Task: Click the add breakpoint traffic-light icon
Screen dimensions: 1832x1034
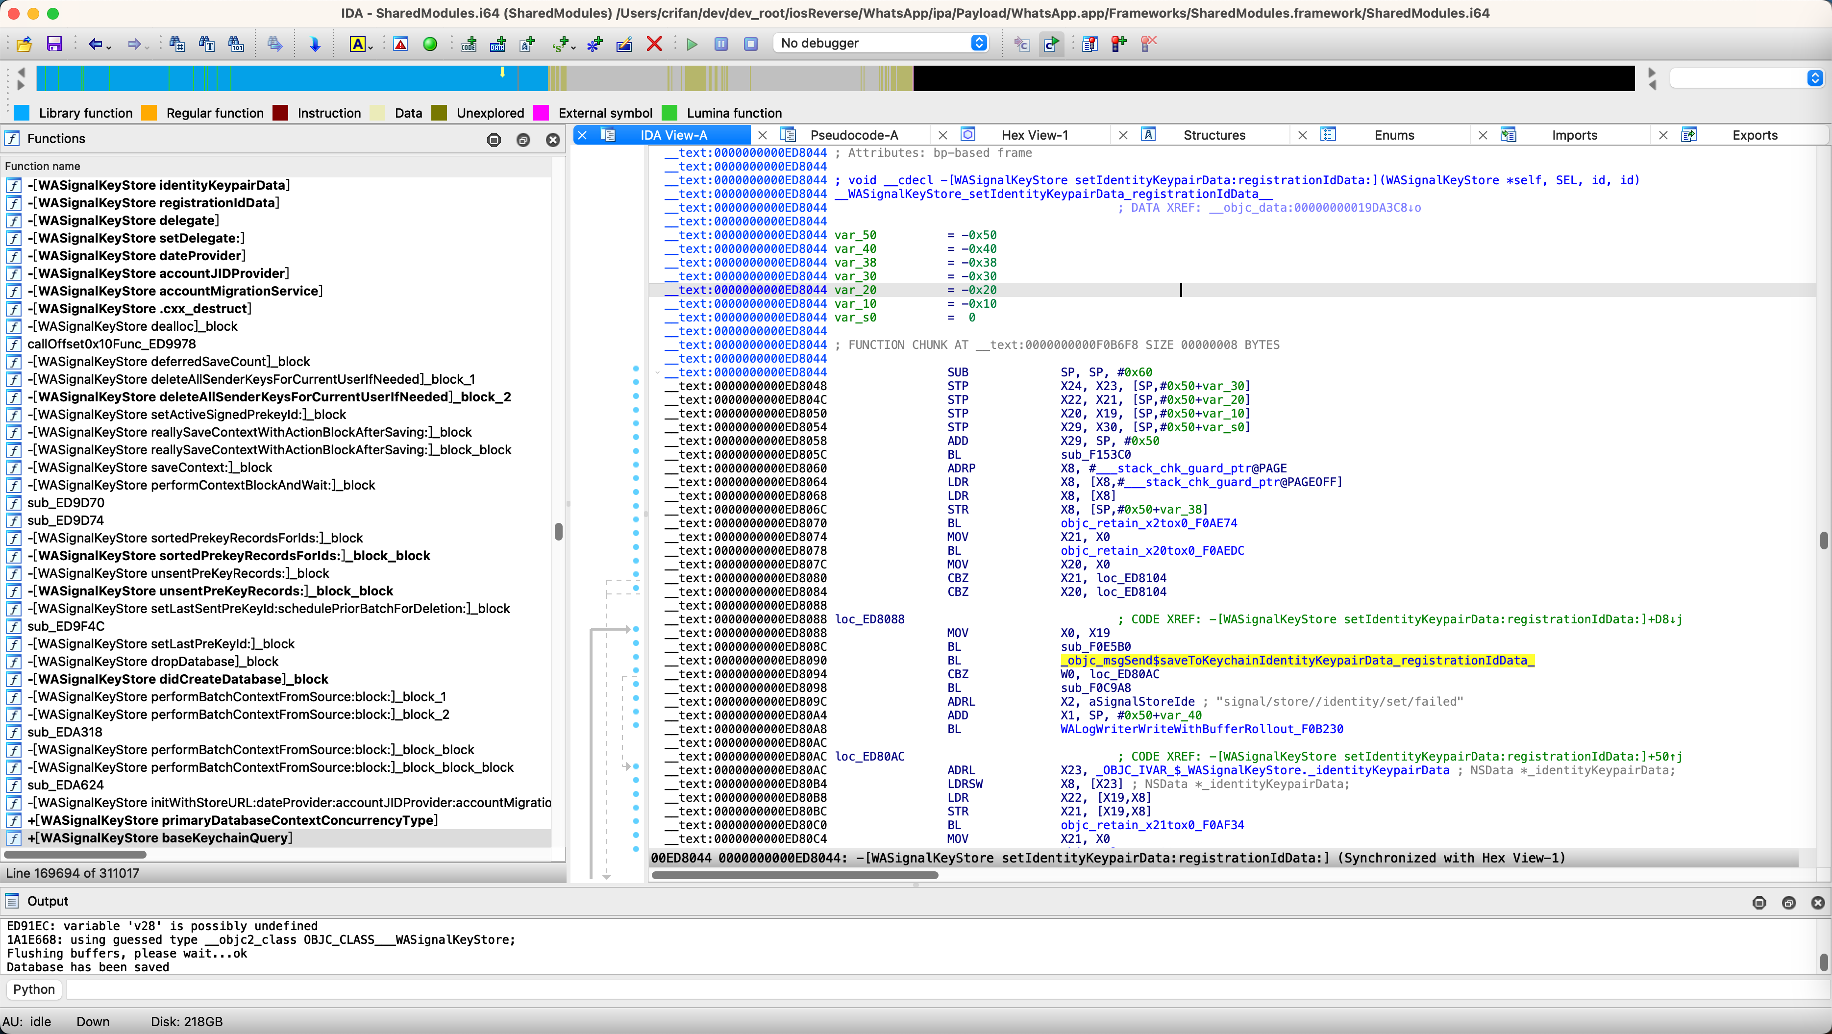Action: (1119, 44)
